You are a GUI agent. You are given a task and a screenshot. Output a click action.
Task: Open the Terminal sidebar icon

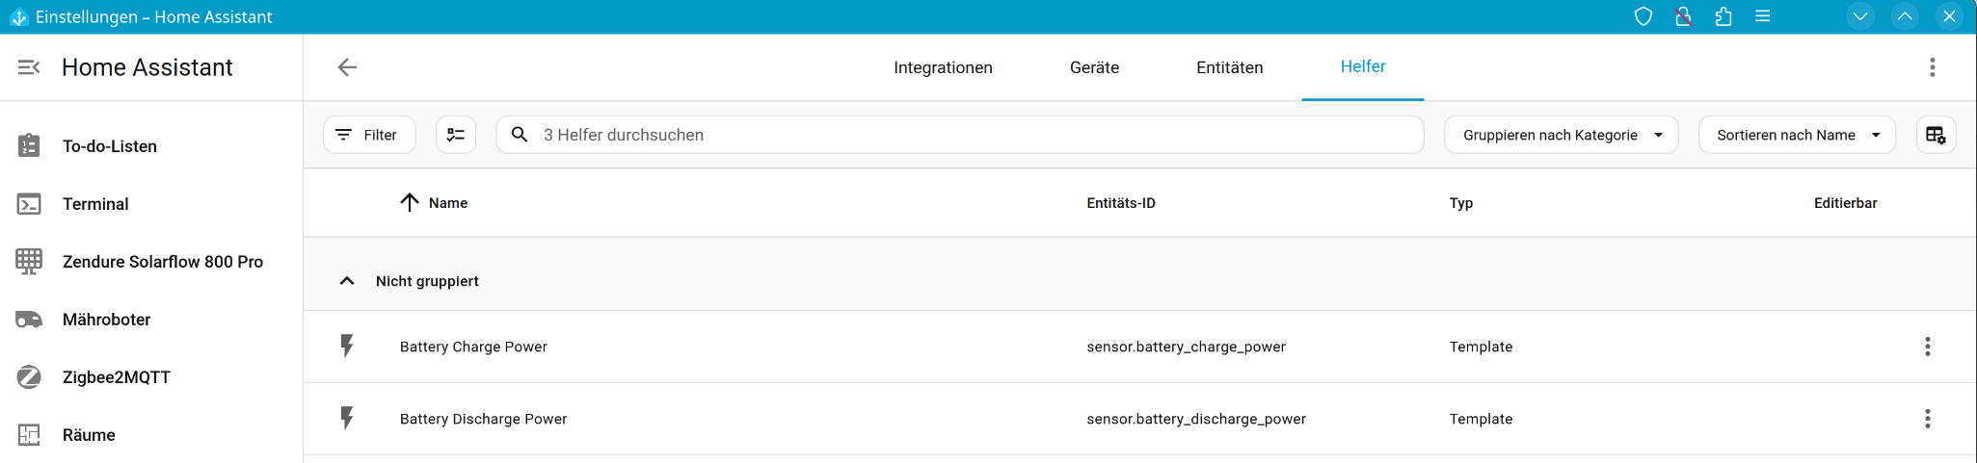[x=29, y=204]
